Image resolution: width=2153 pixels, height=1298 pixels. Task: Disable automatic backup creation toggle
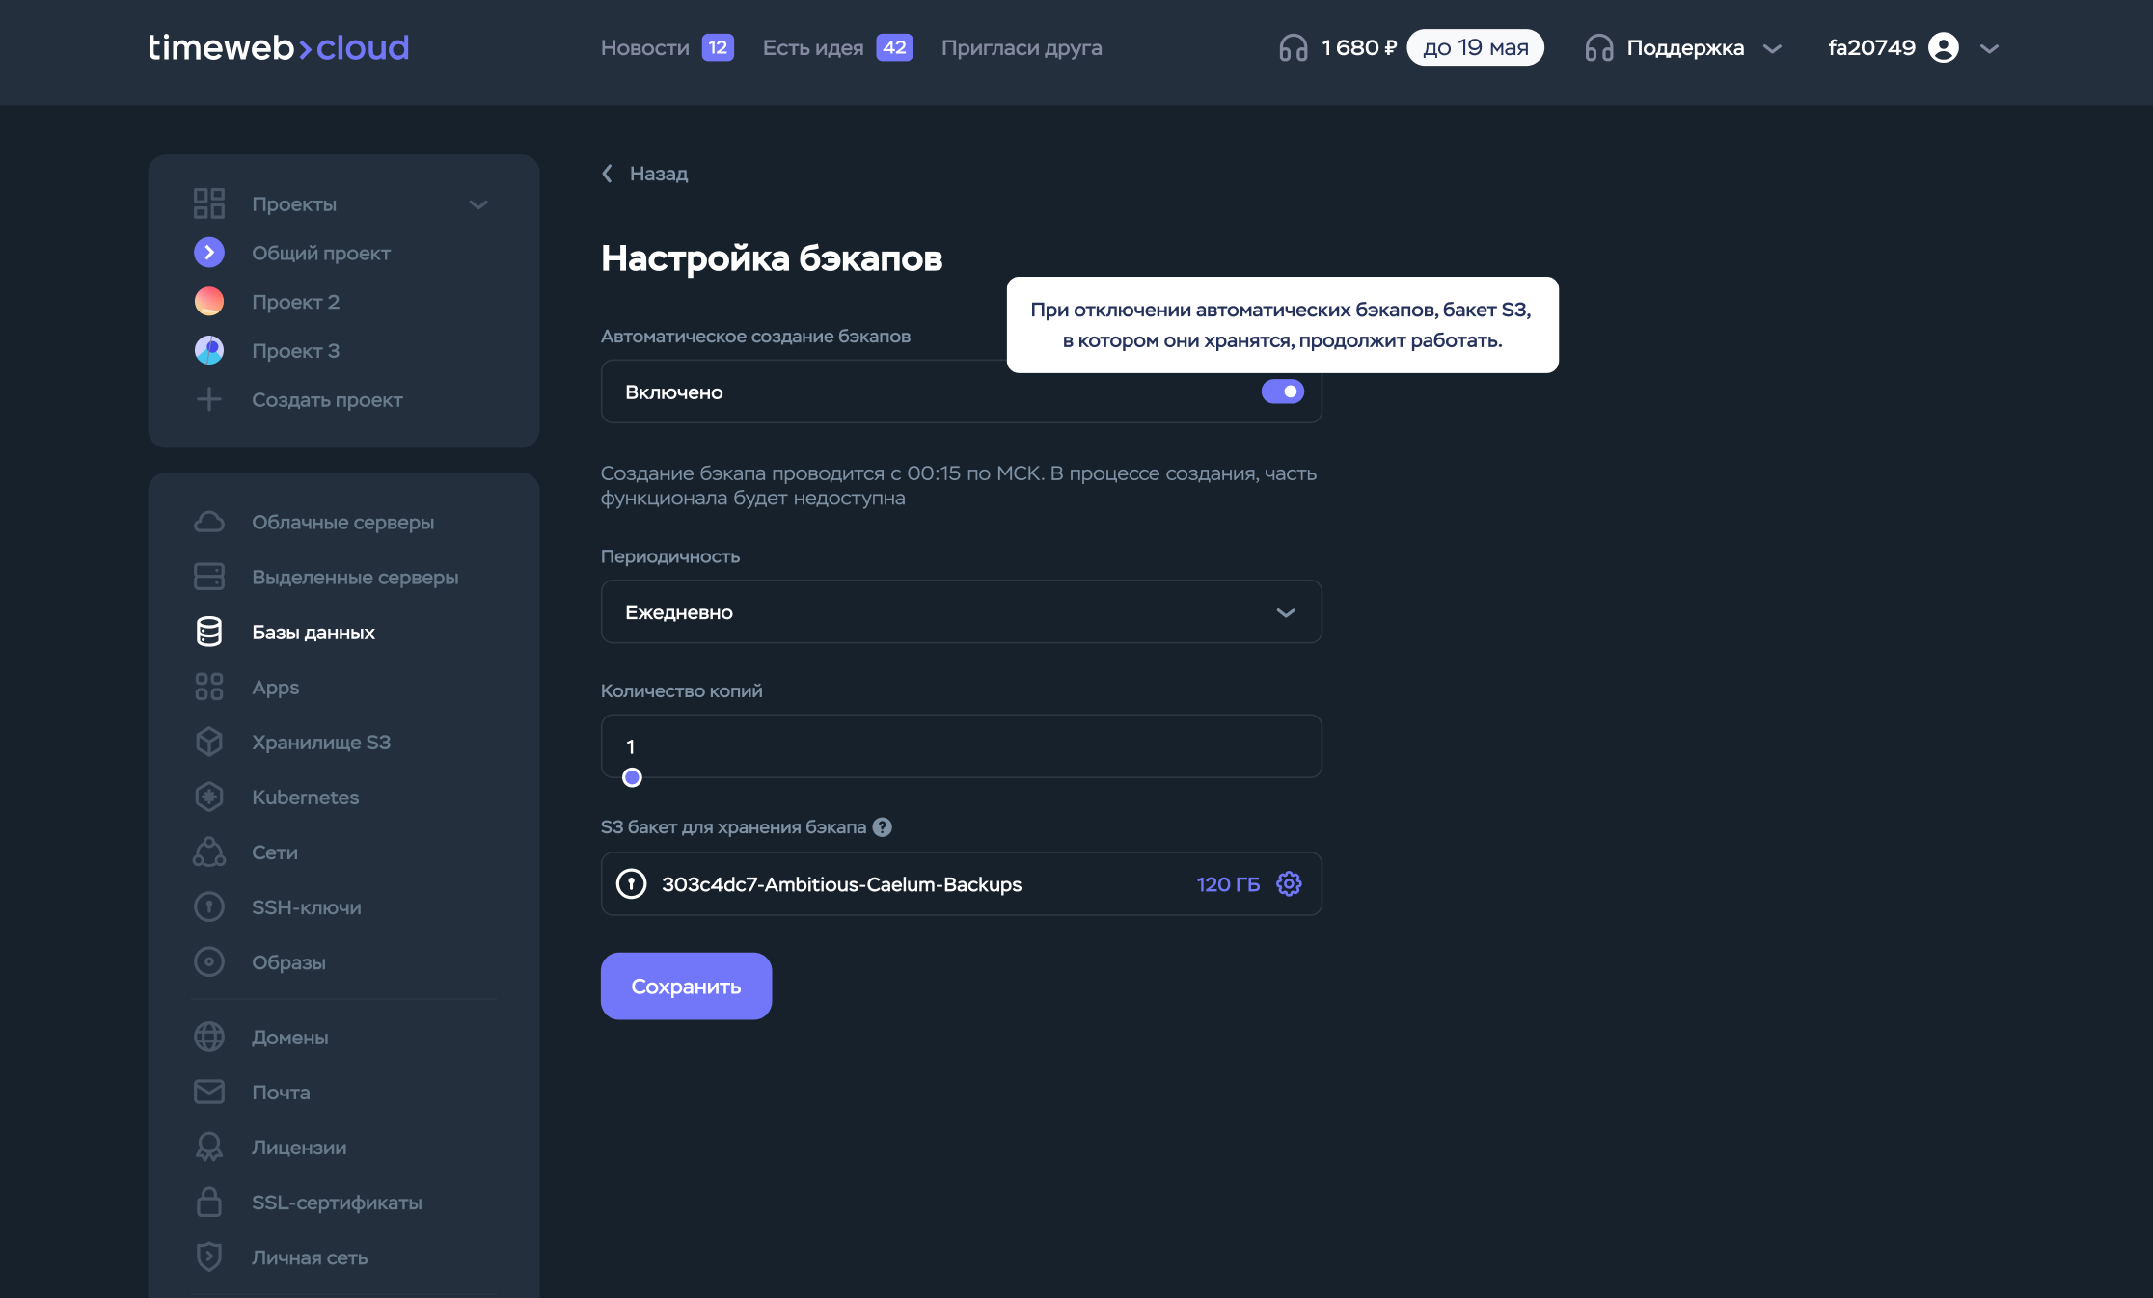point(1283,392)
